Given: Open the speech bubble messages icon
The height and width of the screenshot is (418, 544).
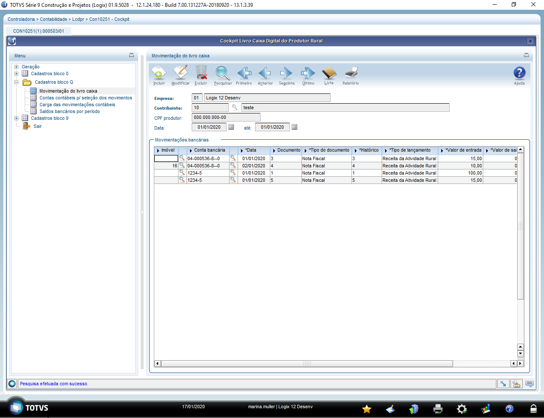Looking at the screenshot, I should point(530,384).
